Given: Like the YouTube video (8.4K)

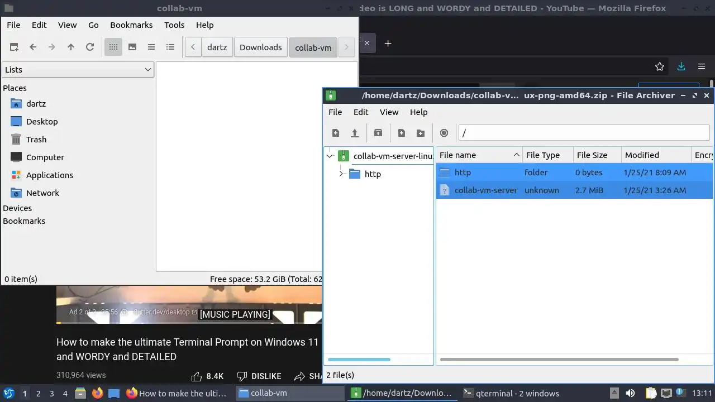Looking at the screenshot, I should (207, 376).
